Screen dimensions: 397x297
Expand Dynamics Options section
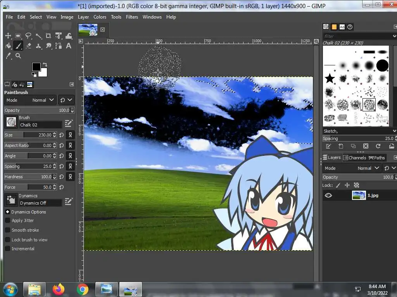click(x=8, y=212)
